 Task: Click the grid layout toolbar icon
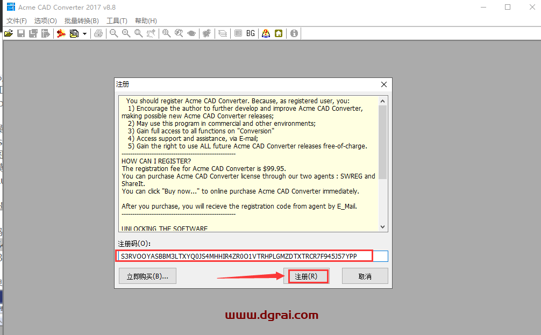coord(238,33)
